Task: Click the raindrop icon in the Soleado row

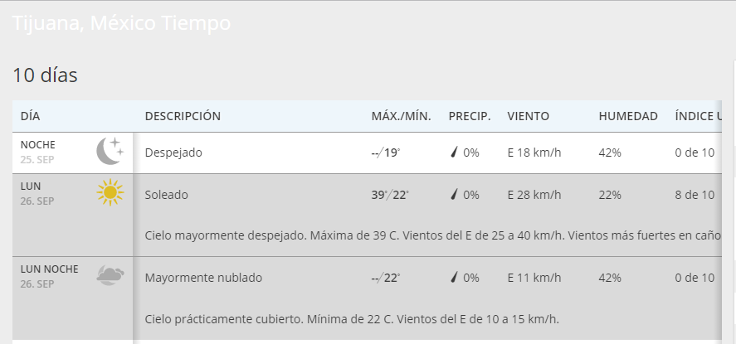Action: coord(454,195)
